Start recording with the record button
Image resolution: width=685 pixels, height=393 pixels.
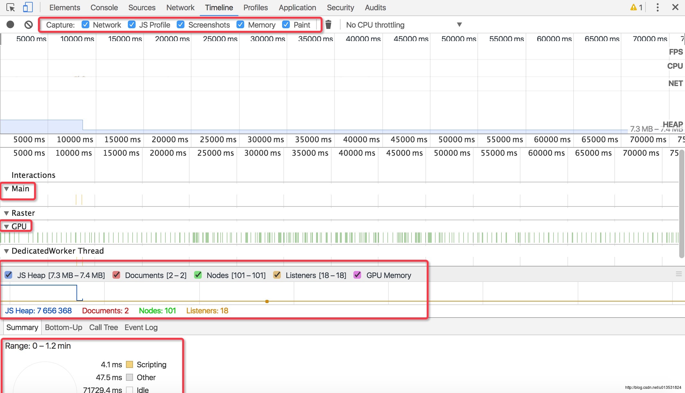10,24
